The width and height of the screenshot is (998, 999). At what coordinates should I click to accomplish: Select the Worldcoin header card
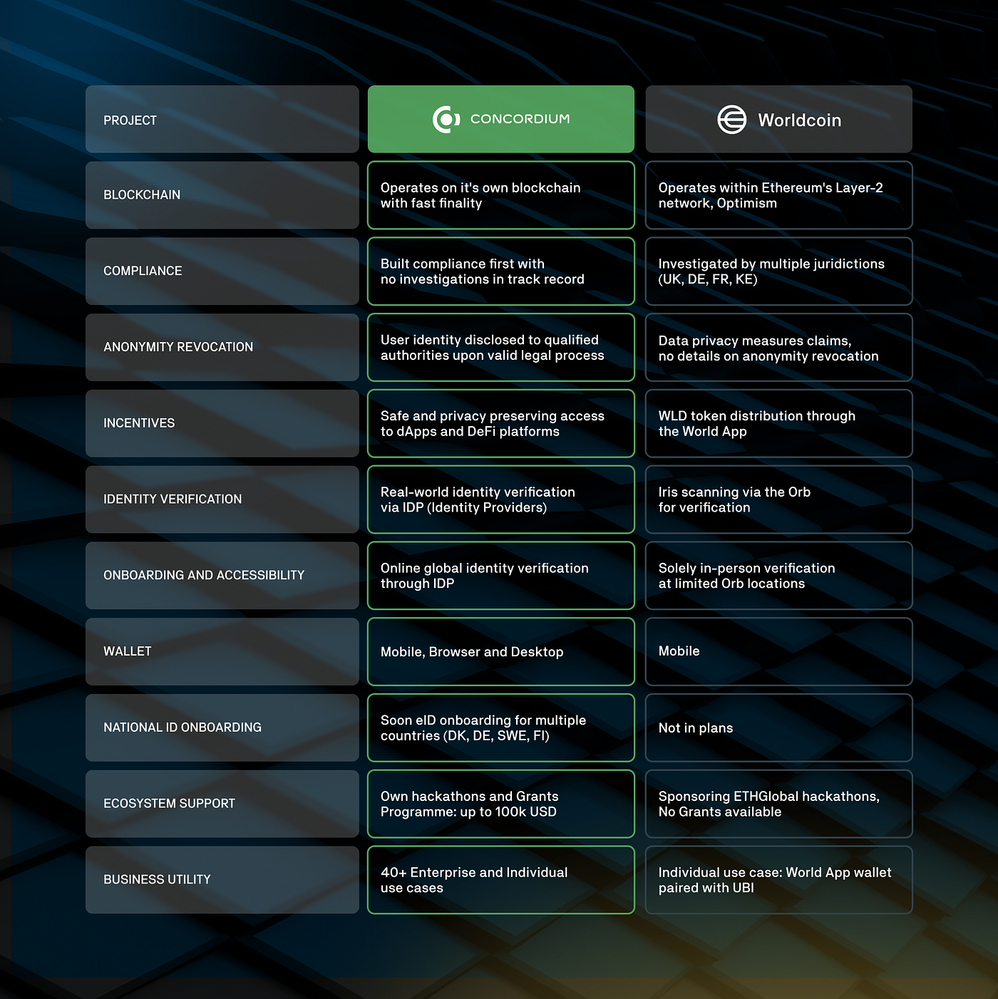[x=778, y=119]
